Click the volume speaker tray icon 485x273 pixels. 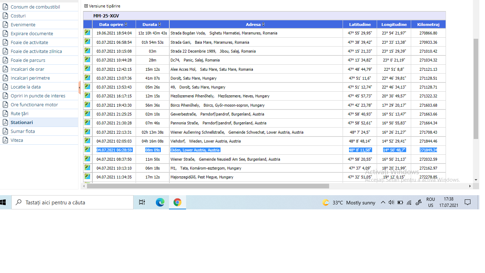391,202
